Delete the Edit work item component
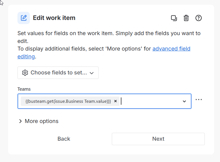 (186, 18)
